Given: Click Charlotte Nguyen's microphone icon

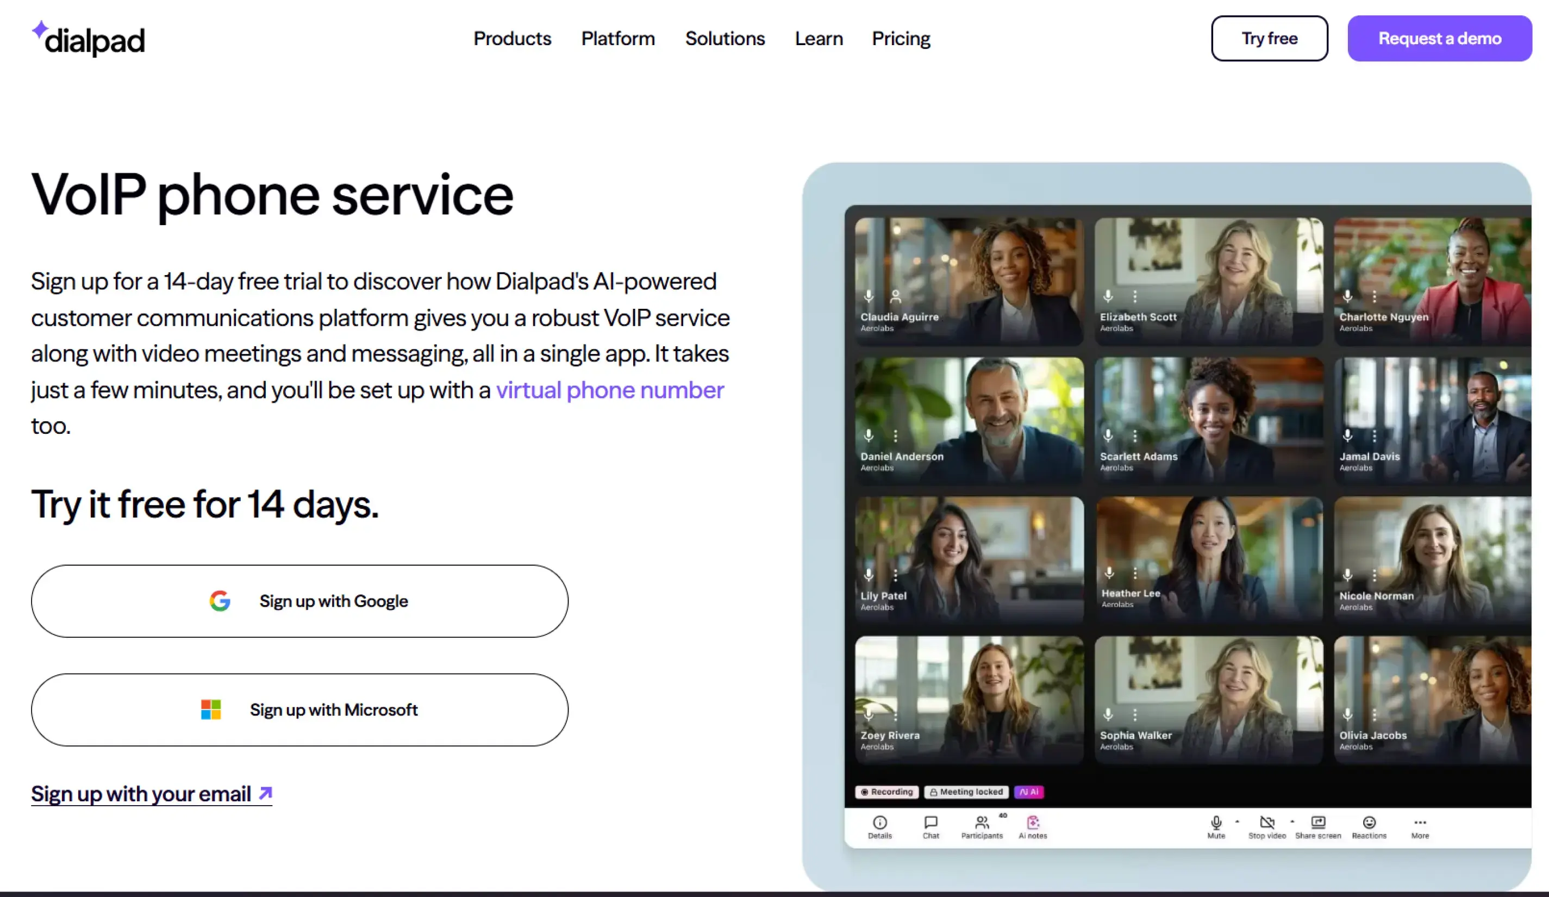Looking at the screenshot, I should [x=1347, y=296].
